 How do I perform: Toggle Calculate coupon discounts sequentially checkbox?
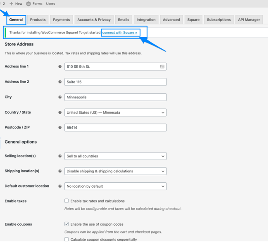click(x=67, y=239)
